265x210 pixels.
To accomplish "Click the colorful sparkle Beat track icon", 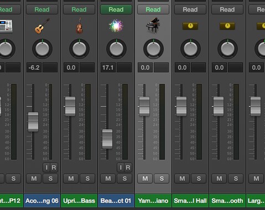I will [116, 26].
